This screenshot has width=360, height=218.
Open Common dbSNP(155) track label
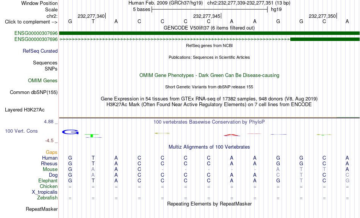(x=33, y=93)
